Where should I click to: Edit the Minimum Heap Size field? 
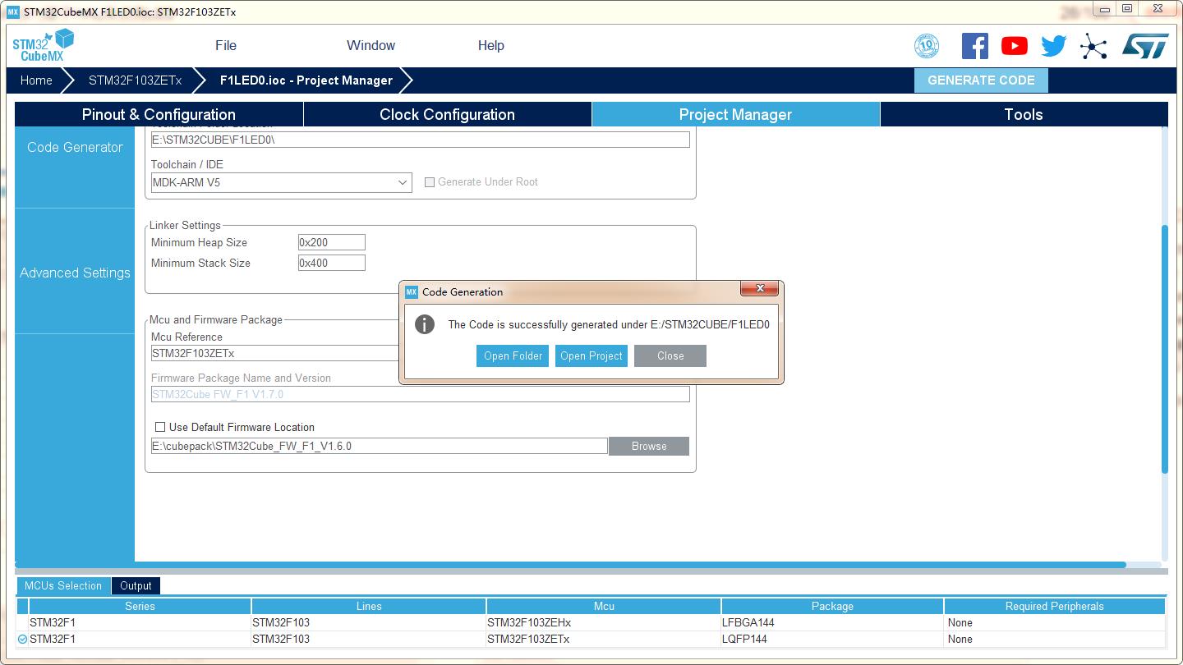click(331, 242)
